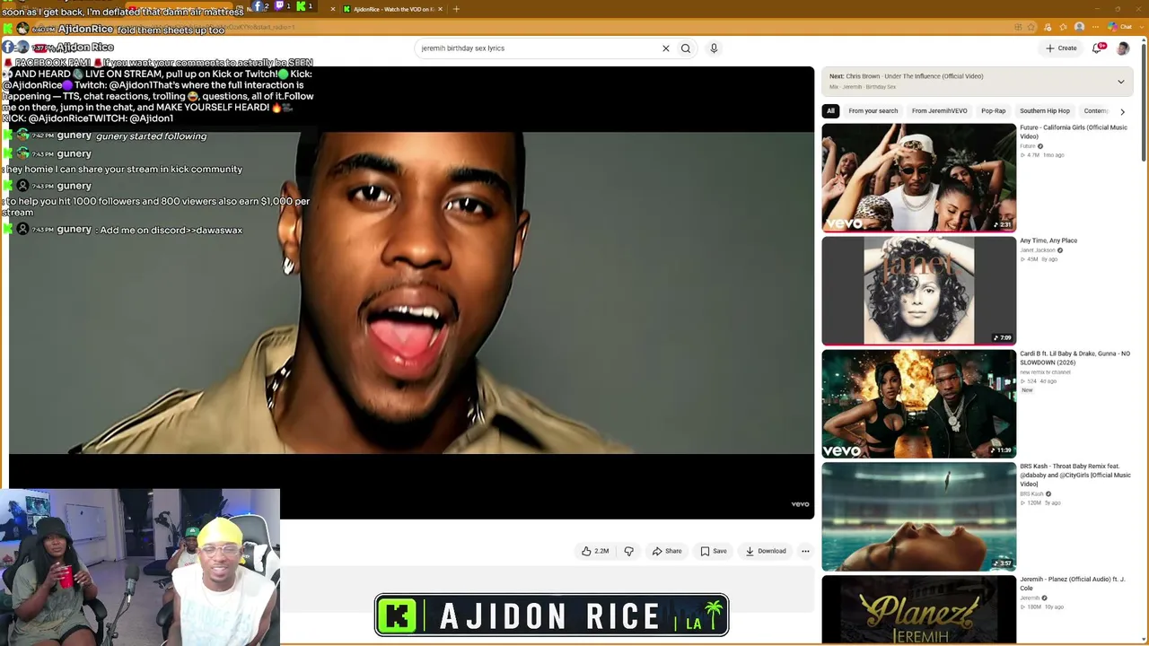Image resolution: width=1149 pixels, height=646 pixels.
Task: Open browser Favorites list icon
Action: point(1064,27)
